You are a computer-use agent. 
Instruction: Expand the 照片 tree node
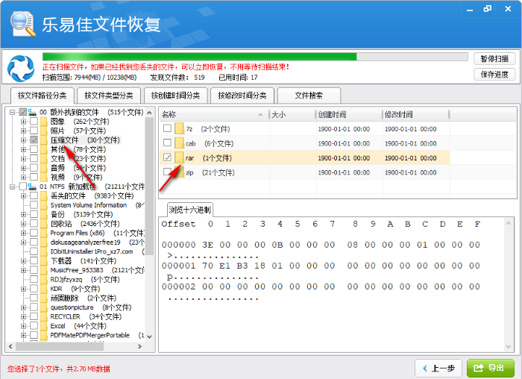coord(23,131)
